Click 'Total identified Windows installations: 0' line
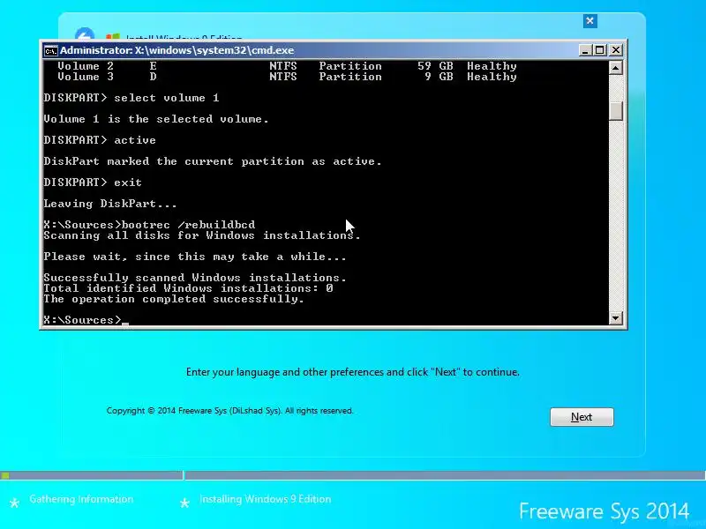The image size is (706, 529). click(188, 288)
